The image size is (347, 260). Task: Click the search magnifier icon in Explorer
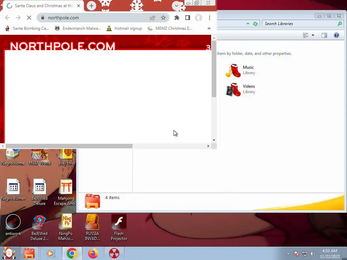[x=340, y=24]
